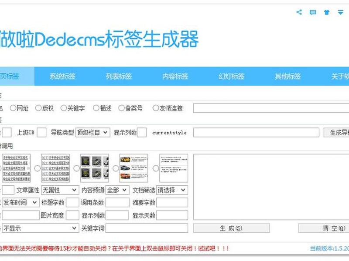This screenshot has height=261, width=349.
Task: Click the shirt skin icon
Action: [x=327, y=12]
